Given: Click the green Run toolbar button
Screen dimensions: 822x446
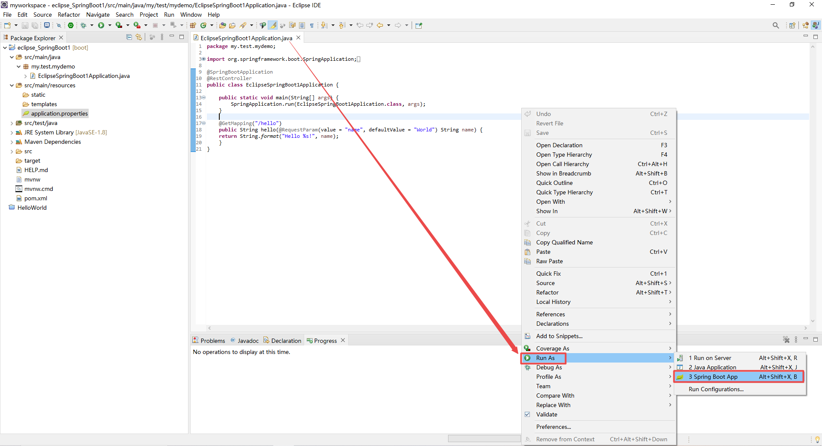Looking at the screenshot, I should 101,25.
